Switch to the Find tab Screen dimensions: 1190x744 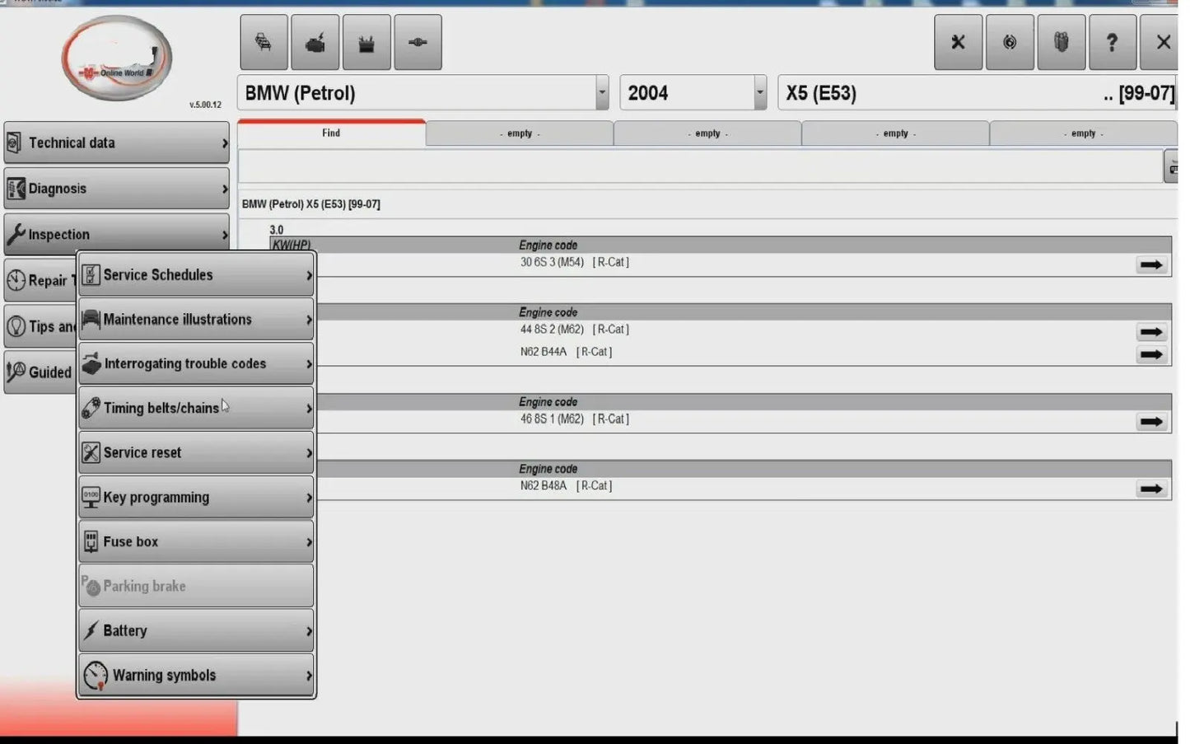coord(331,133)
